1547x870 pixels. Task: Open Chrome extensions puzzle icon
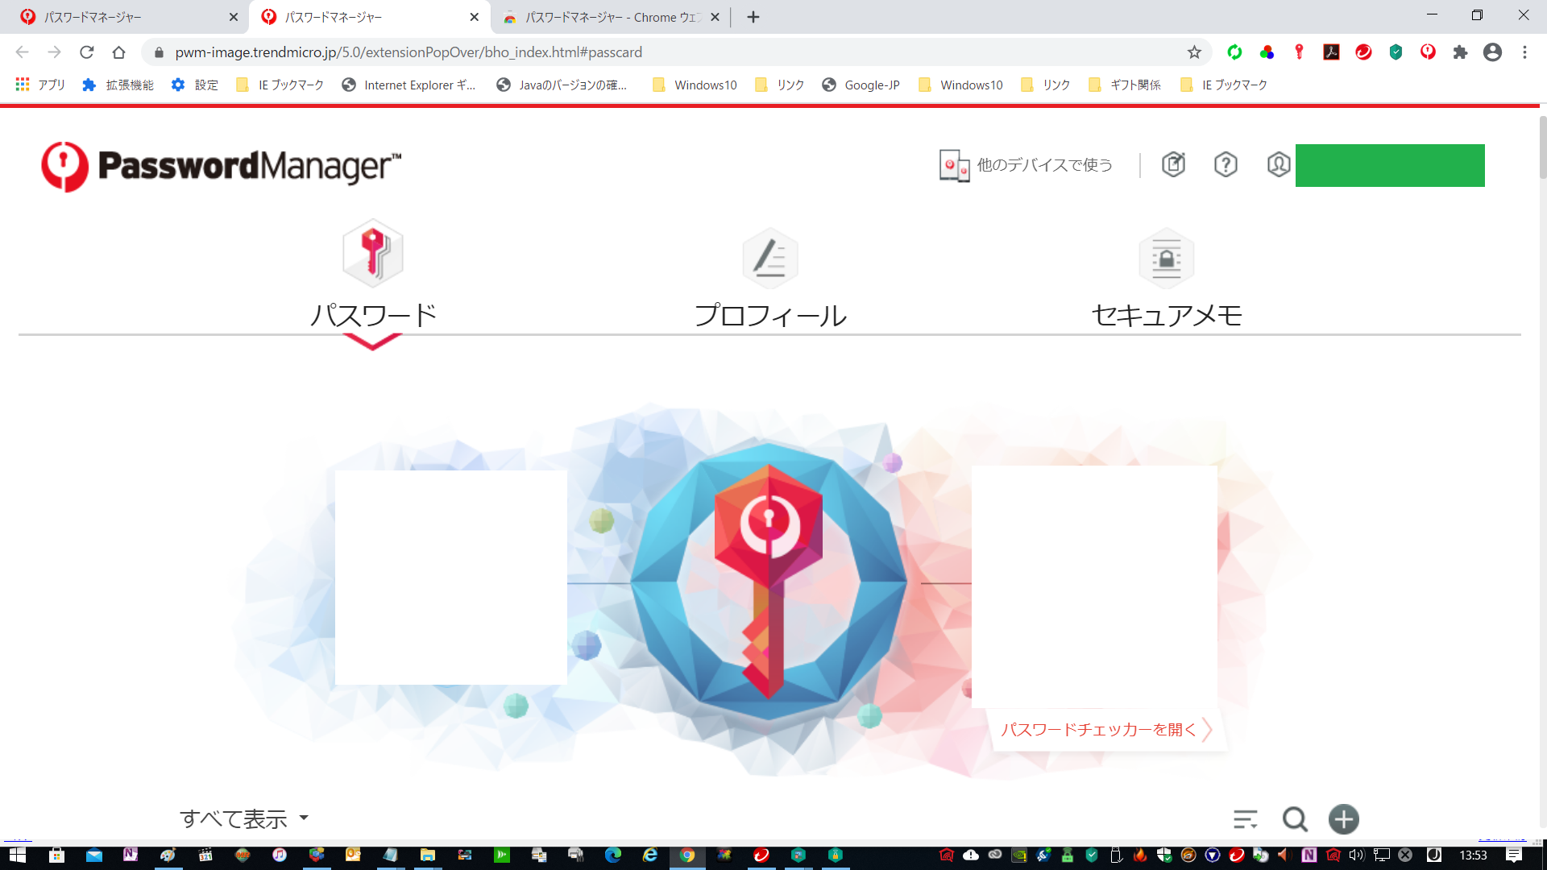point(1460,52)
